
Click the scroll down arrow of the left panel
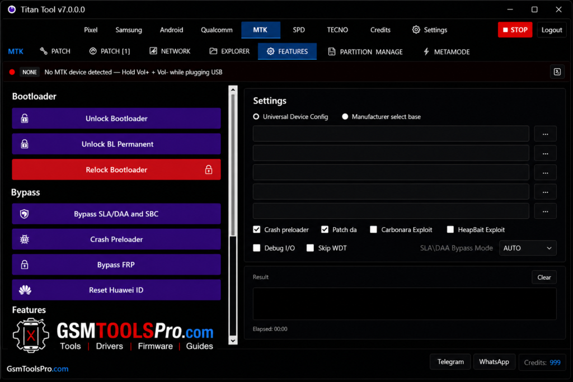coord(233,341)
